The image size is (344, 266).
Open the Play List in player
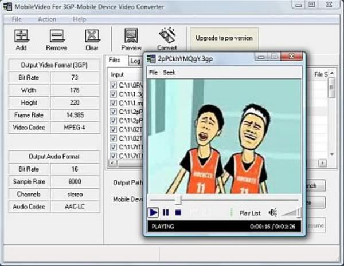(250, 213)
